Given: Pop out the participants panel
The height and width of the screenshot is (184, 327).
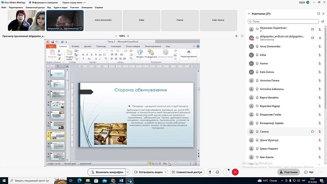Looking at the screenshot, I should click(318, 14).
